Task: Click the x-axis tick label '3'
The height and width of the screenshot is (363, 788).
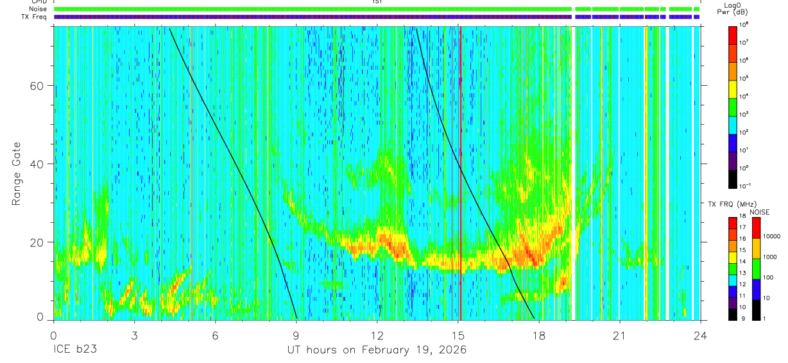Action: [134, 335]
